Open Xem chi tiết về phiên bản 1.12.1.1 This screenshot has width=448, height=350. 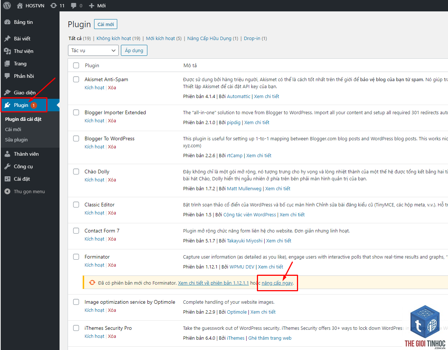click(x=214, y=283)
